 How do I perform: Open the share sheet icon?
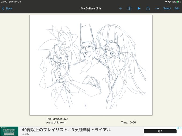[148, 8]
